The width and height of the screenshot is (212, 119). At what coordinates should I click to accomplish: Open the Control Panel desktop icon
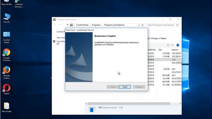(x=7, y=37)
